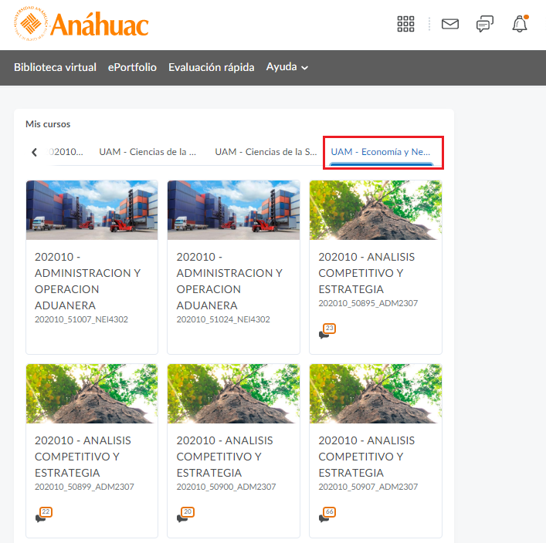Click the Anáhuac university logo
546x543 pixels.
click(x=81, y=24)
